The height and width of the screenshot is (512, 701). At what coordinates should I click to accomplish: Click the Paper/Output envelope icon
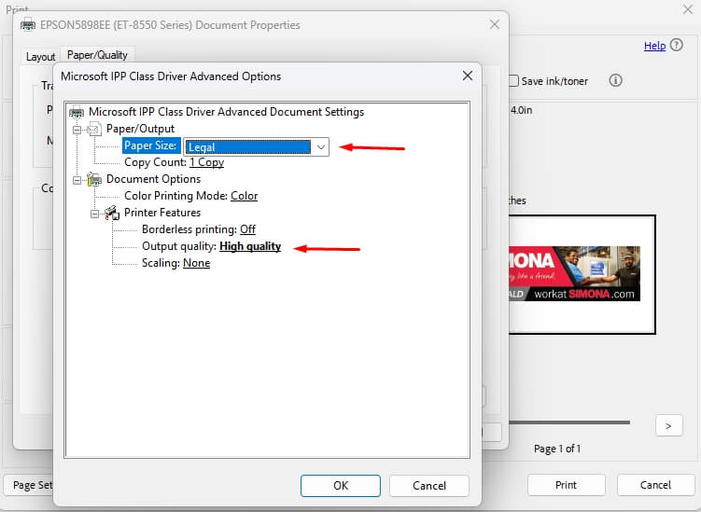(94, 129)
